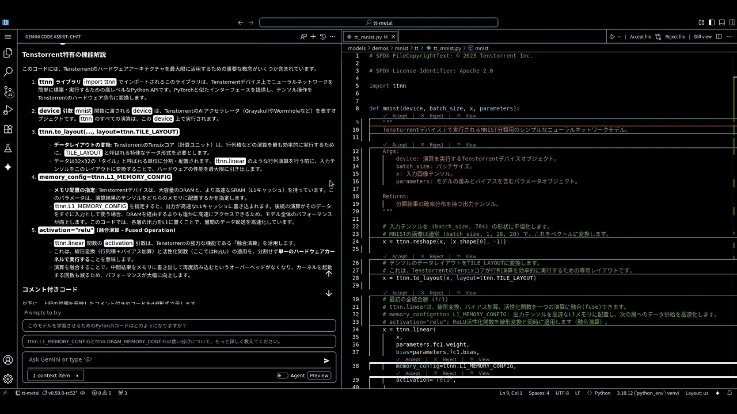Click the forwarded ports 3 status item
Viewport: 737px width, 414px height.
[123, 393]
